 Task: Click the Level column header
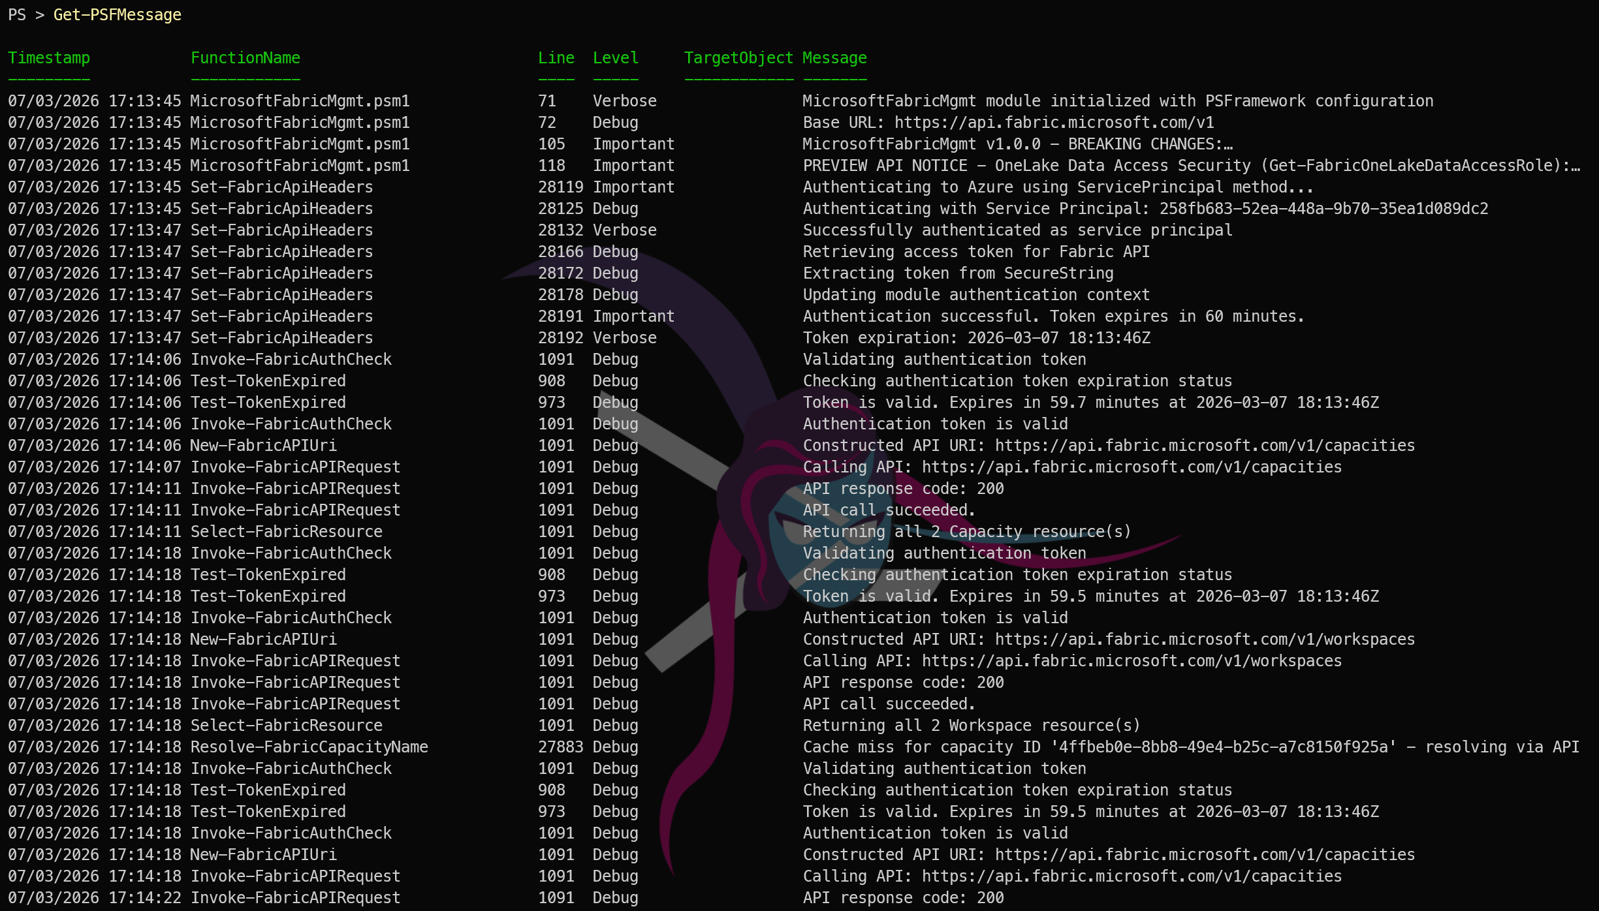616,57
